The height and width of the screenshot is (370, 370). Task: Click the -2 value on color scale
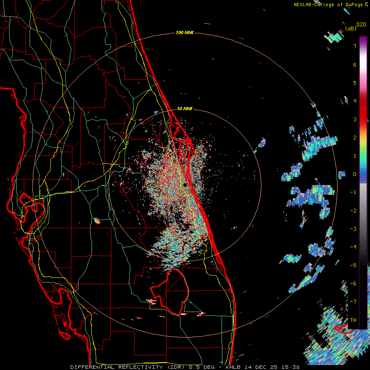353,211
